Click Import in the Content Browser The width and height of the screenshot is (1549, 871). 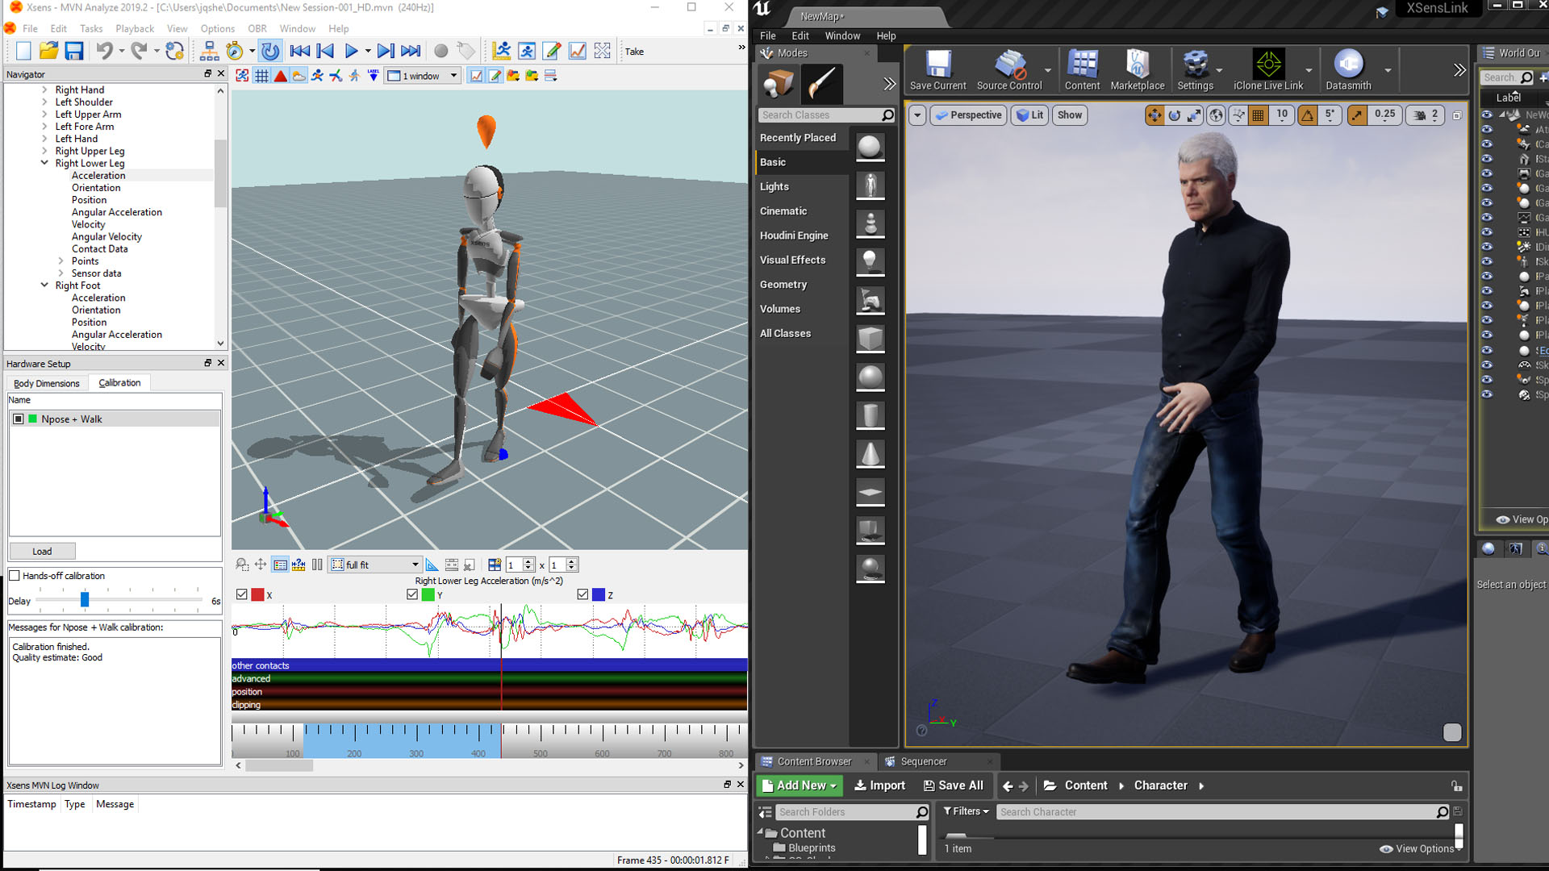(879, 786)
